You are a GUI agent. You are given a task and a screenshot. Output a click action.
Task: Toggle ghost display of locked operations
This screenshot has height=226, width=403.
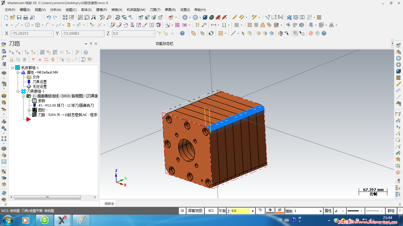click(x=24, y=59)
